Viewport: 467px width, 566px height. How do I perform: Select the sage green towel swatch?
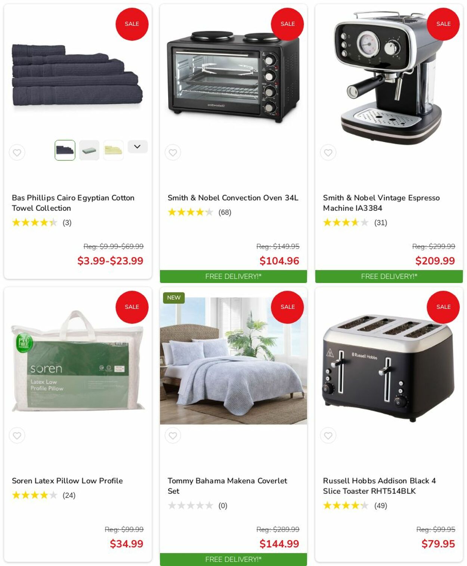tap(89, 150)
